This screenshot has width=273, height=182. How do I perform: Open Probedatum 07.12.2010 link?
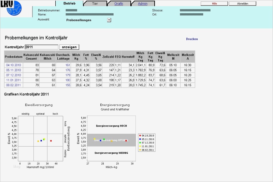(14, 75)
